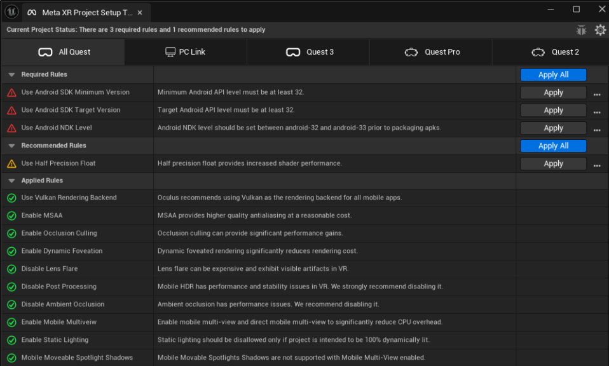Click green check icon for Vulkan Rendering Backend
609x366 pixels.
(x=11, y=198)
